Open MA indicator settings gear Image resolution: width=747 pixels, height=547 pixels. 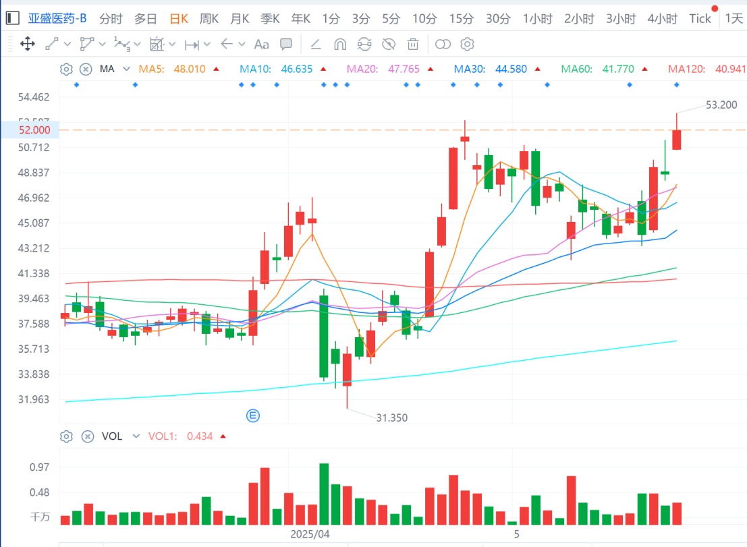pyautogui.click(x=66, y=69)
